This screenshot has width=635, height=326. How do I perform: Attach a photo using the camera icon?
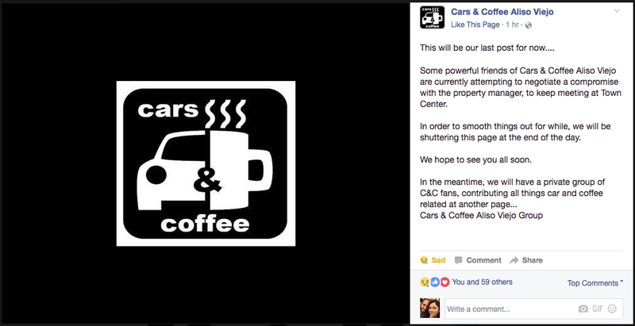[583, 309]
